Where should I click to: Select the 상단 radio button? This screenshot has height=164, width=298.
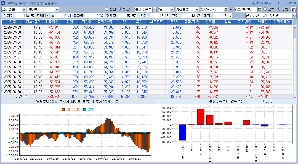(107, 9)
